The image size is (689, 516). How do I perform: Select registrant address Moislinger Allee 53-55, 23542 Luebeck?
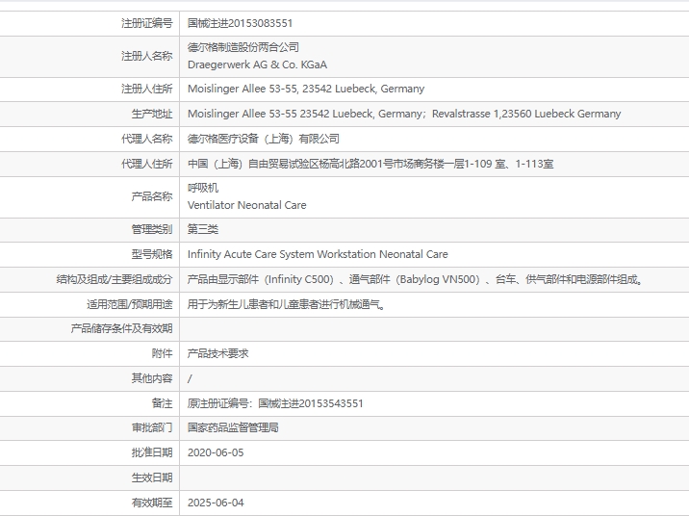coord(306,89)
